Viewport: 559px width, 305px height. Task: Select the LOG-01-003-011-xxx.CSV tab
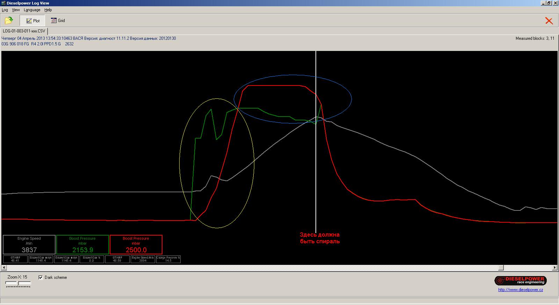[x=24, y=31]
